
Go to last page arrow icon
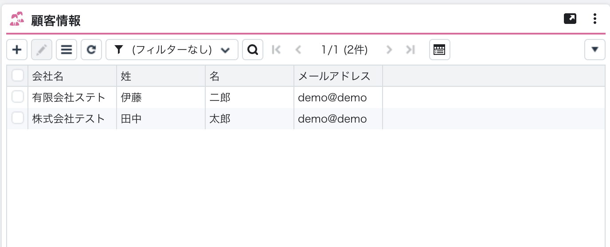(411, 50)
